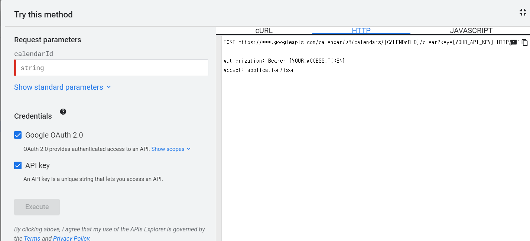Image resolution: width=530 pixels, height=241 pixels.
Task: Click the Try this method heading
Action: (43, 14)
